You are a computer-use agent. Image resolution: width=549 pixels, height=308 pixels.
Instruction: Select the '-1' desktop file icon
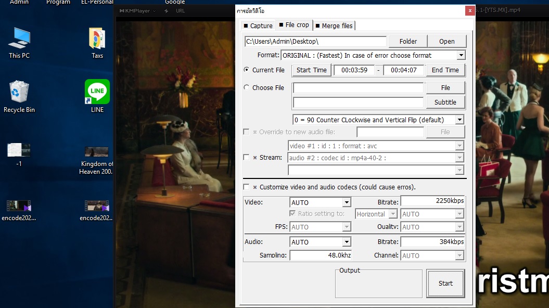19,153
